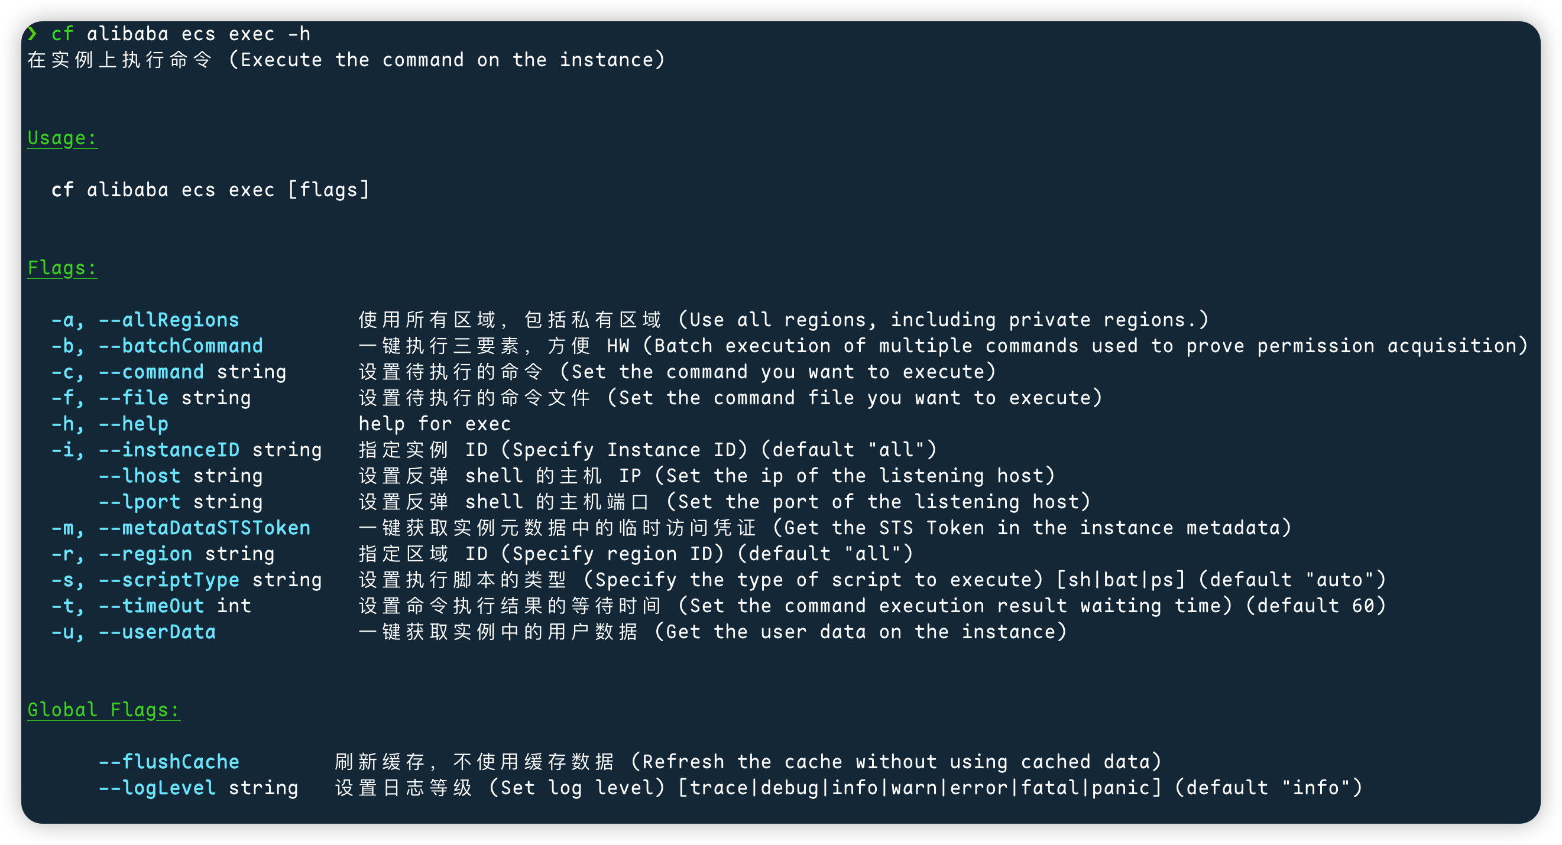
Task: Click the --allRegions flag name
Action: [168, 320]
